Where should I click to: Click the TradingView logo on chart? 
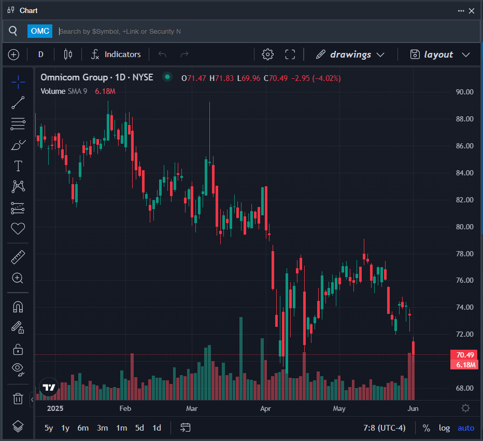coord(49,388)
